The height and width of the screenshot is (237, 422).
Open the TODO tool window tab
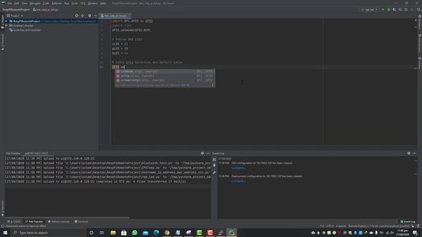(x=14, y=222)
